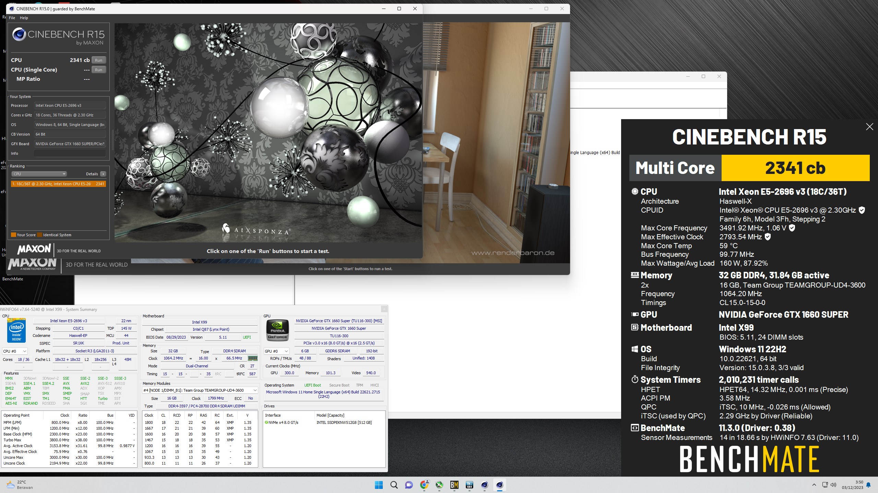Click the Intel Xeon logo in HWiNFO
The image size is (878, 493).
click(16, 330)
